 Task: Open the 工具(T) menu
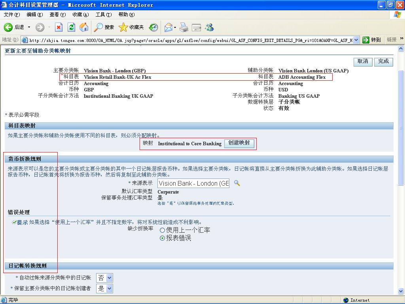(104, 15)
